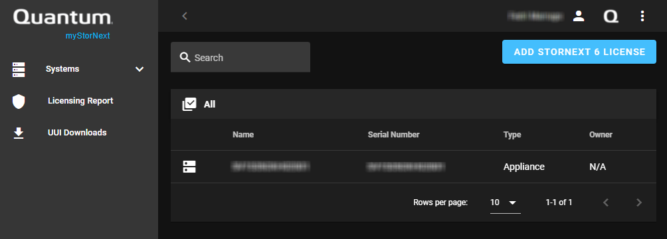Open the myStorNext link
Viewport: 667px width, 239px height.
tap(88, 36)
